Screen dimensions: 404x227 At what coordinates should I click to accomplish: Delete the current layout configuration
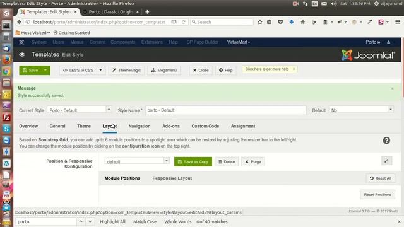coord(227,161)
